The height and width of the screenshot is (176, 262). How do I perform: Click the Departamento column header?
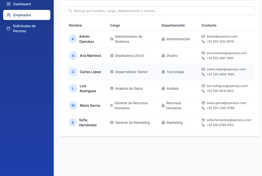[x=173, y=25]
